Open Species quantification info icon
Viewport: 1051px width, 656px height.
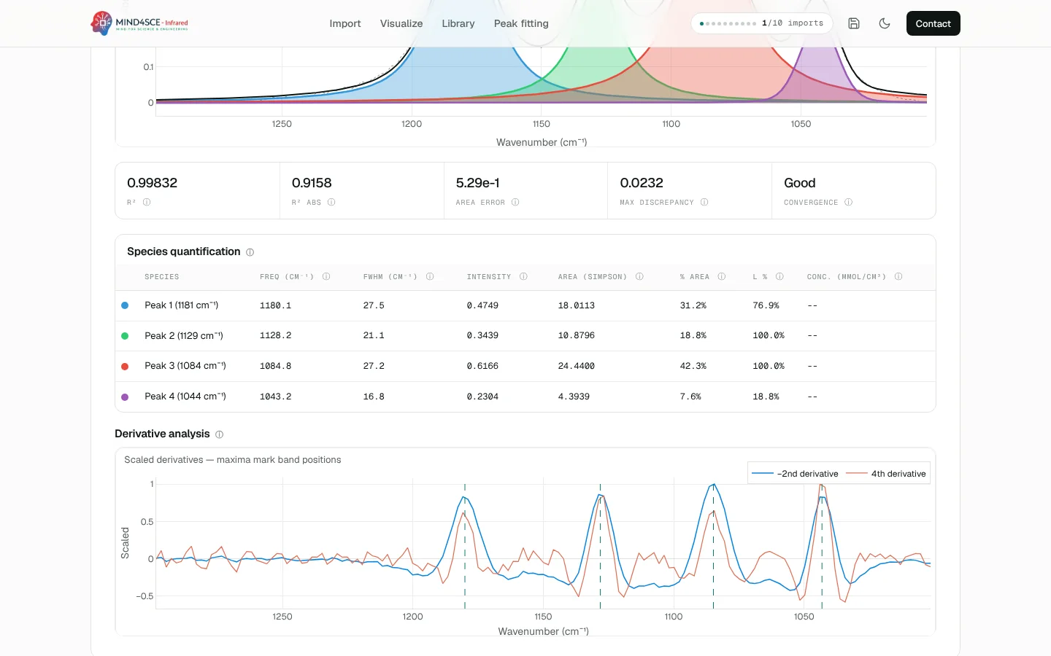(x=250, y=252)
